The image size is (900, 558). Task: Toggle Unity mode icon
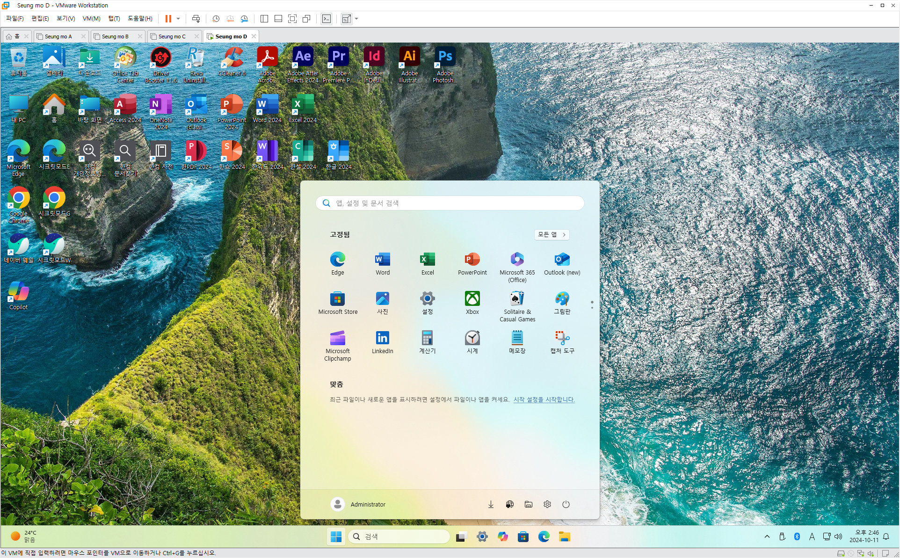tap(307, 19)
